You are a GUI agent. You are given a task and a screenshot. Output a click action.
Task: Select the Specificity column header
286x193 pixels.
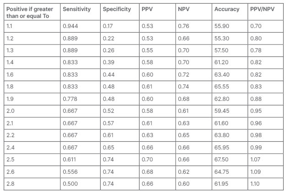(x=117, y=9)
